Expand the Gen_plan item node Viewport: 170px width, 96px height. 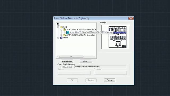[x=61, y=35]
